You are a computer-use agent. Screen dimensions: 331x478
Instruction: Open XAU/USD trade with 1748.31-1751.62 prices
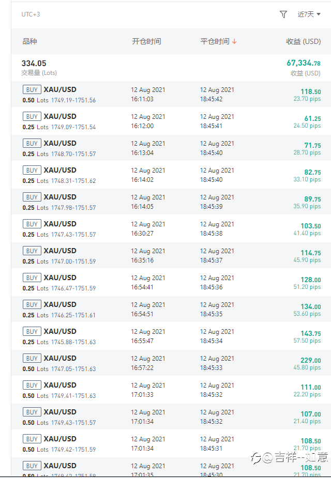[171, 175]
